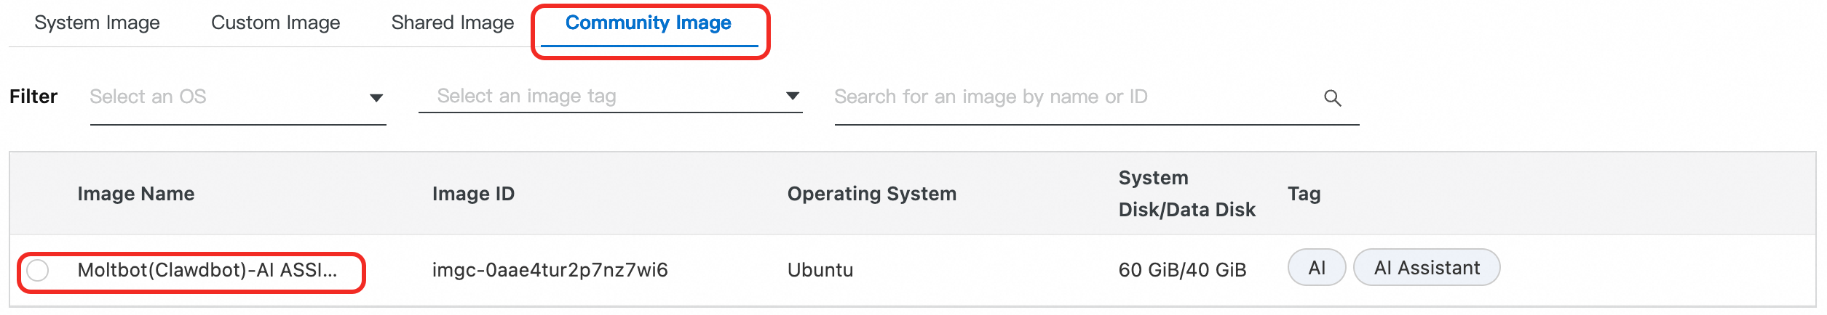This screenshot has width=1827, height=315.
Task: Click the Ubuntu operating system cell
Action: (820, 271)
